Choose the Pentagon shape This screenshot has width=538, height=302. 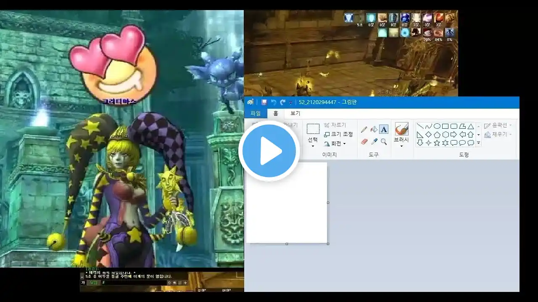437,135
